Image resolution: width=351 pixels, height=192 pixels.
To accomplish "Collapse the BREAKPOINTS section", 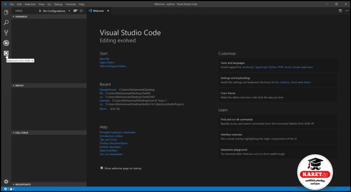I will 49,184.
